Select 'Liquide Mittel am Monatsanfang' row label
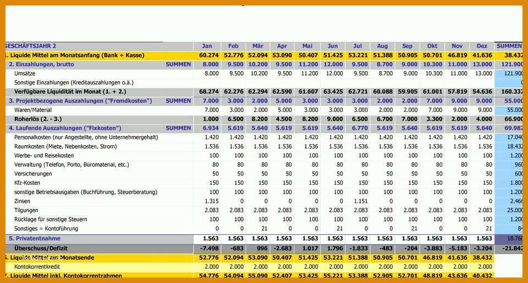 [75, 55]
